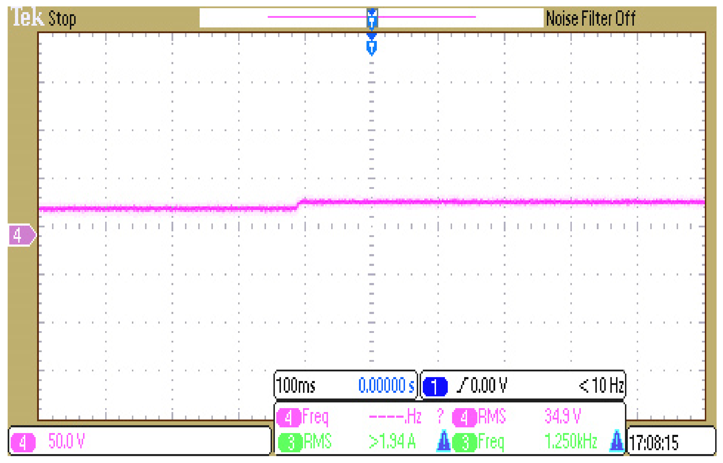Open the 100ms timebase setting
Screen dimensions: 723x463
(296, 386)
